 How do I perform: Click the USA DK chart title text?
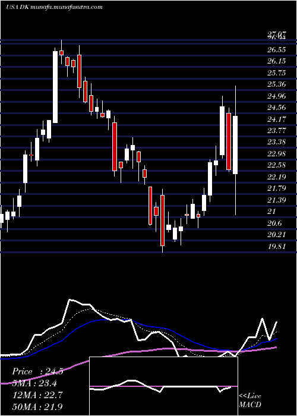point(55,7)
